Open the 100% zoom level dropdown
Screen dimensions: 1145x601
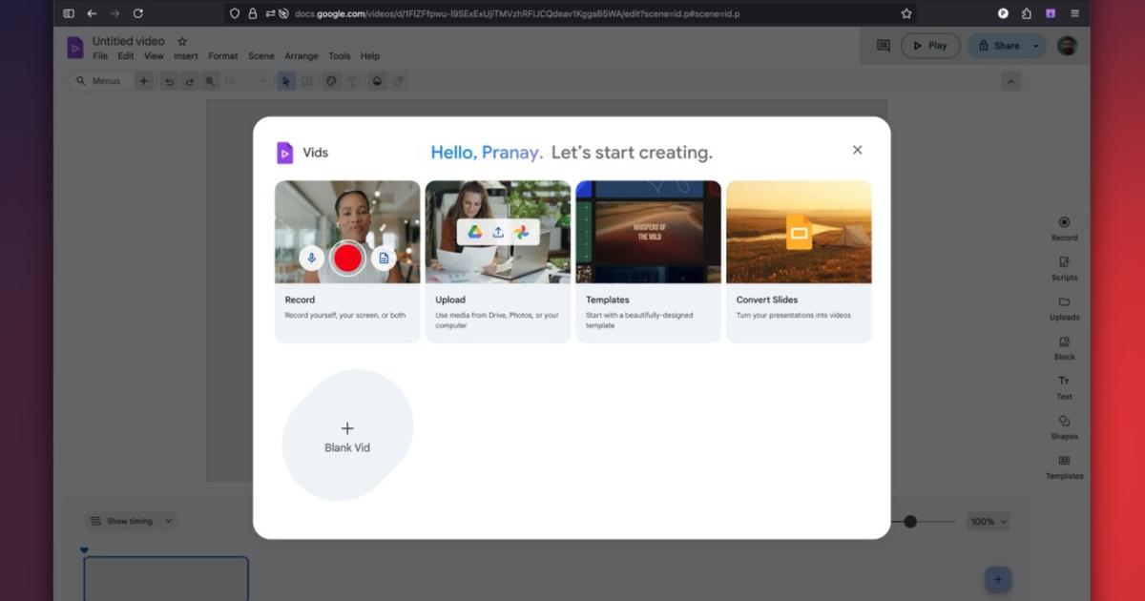tap(989, 522)
